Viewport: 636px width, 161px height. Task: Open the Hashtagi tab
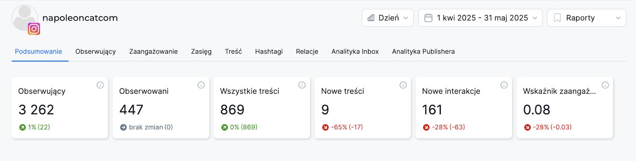tap(269, 52)
